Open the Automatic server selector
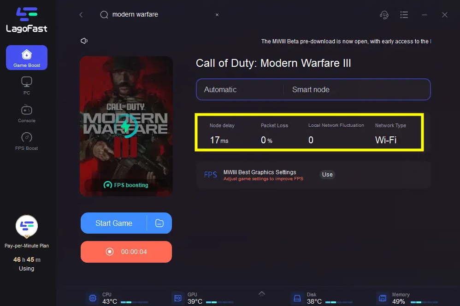The height and width of the screenshot is (306, 460). pyautogui.click(x=240, y=89)
